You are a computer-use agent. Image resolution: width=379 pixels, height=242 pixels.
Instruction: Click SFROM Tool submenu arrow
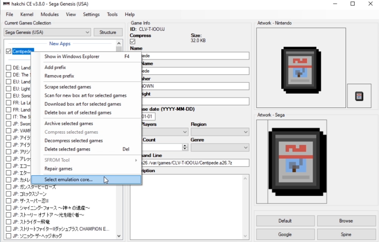[136, 160]
